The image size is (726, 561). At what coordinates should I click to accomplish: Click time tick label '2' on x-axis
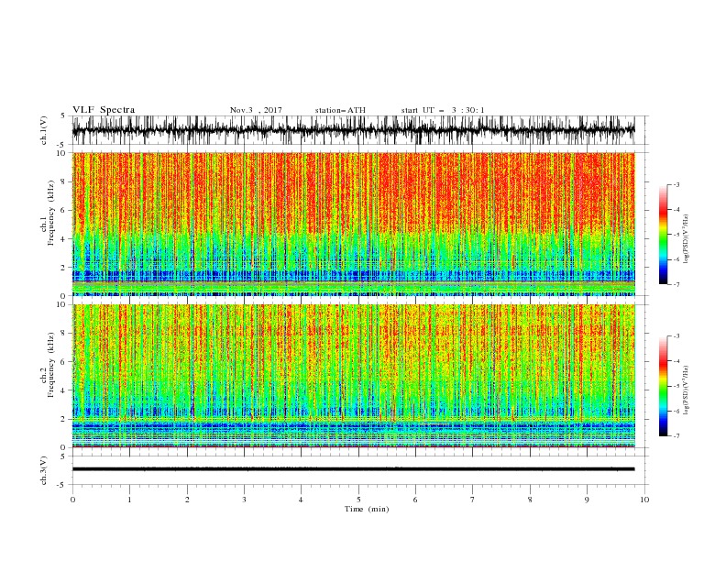pos(187,500)
